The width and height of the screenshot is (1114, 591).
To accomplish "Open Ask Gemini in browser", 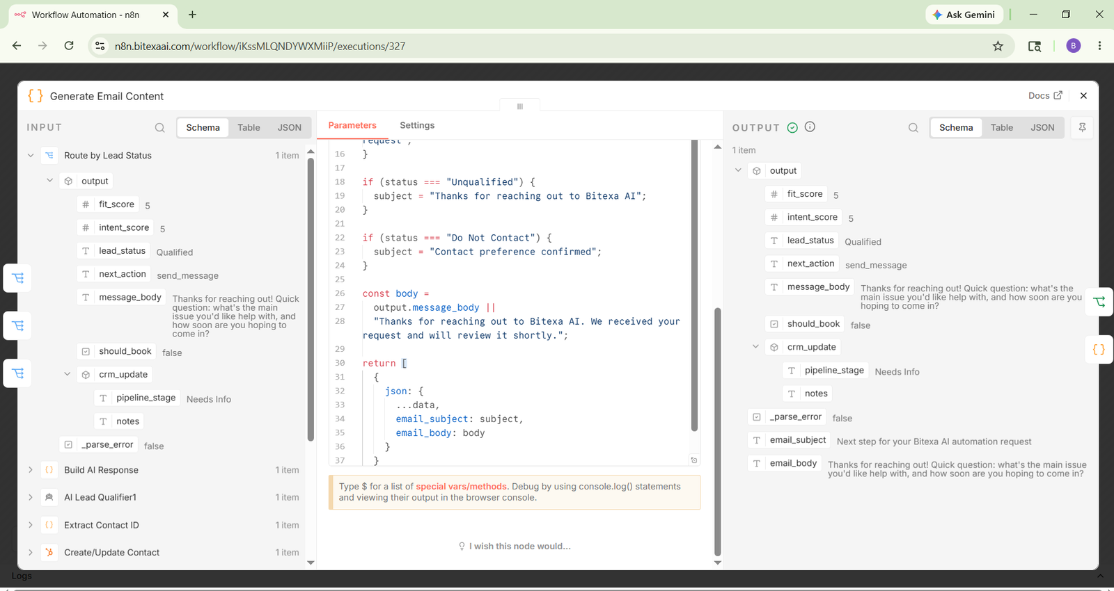I will tap(964, 15).
